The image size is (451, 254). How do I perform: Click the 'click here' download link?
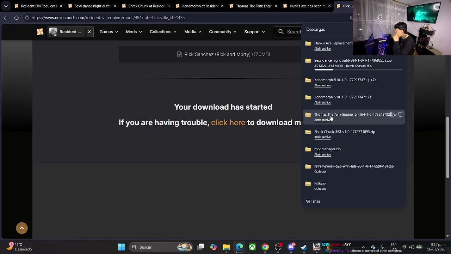click(x=228, y=122)
